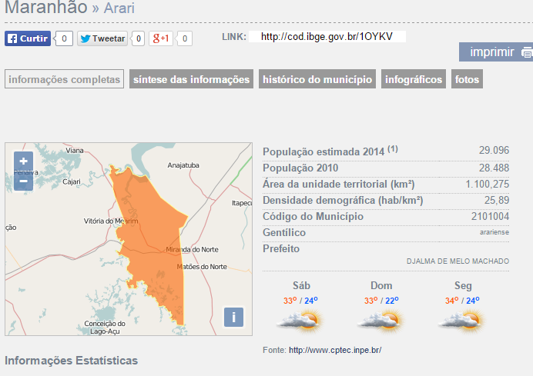
Task: Open the cptec.inpe.br source link
Action: [x=335, y=350]
